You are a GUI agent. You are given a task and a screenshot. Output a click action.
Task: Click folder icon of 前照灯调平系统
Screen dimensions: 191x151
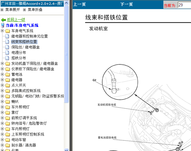[x=8, y=118]
